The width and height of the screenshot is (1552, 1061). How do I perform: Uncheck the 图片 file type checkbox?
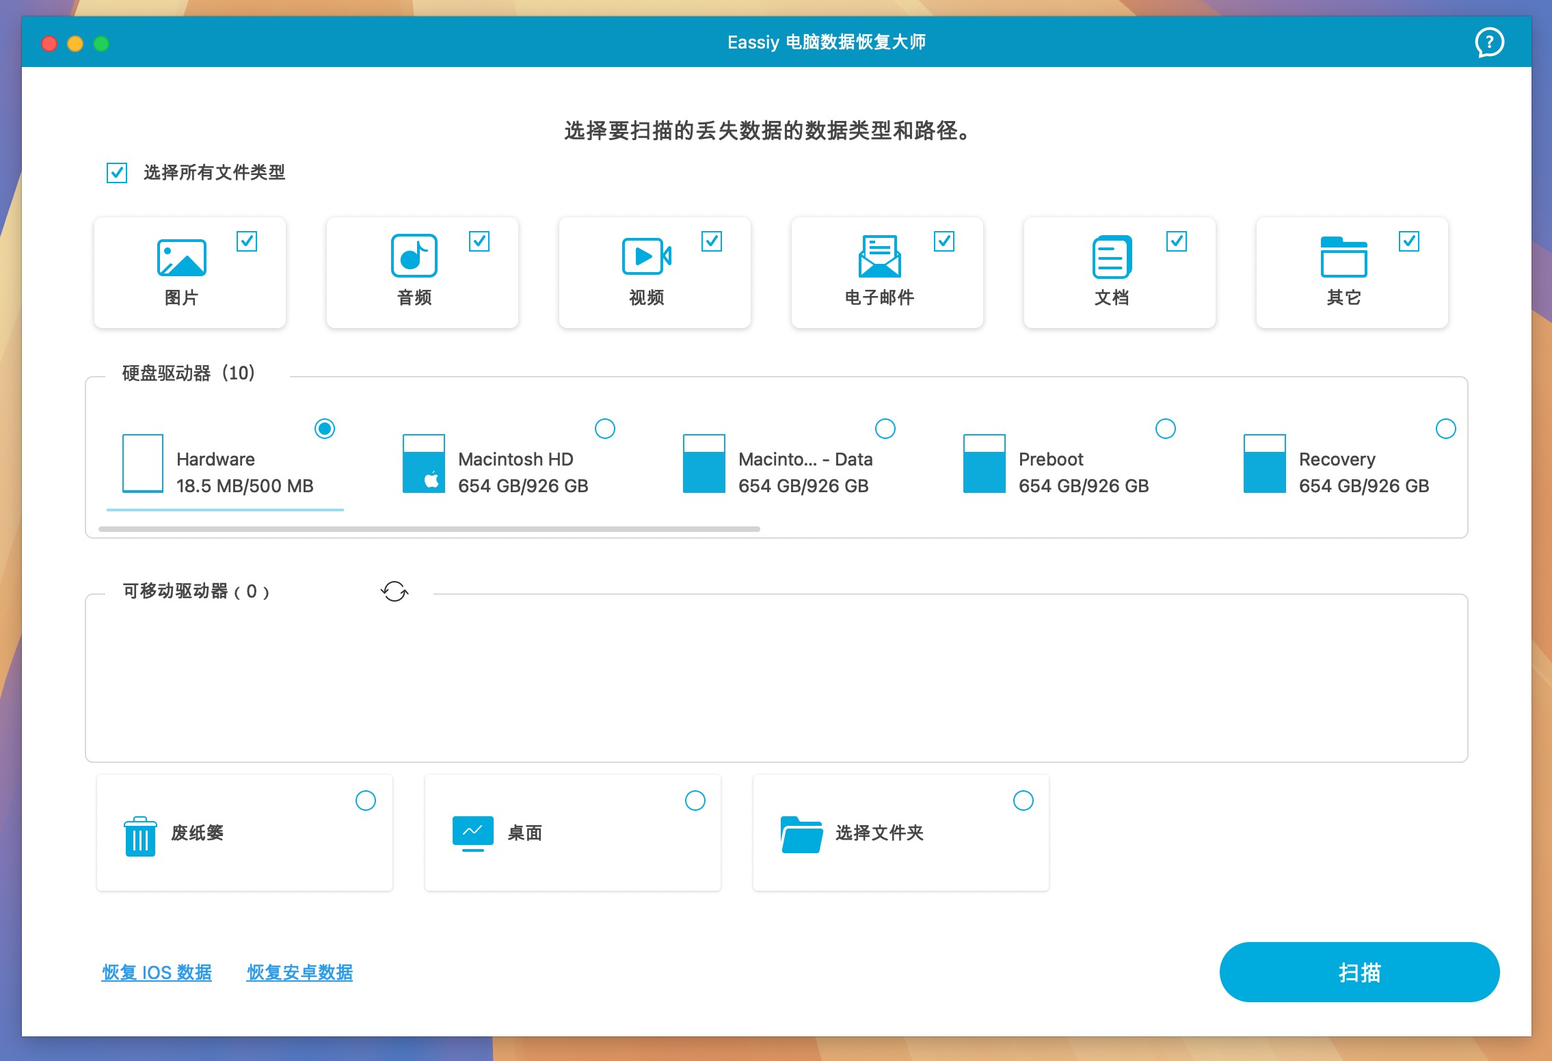point(247,241)
